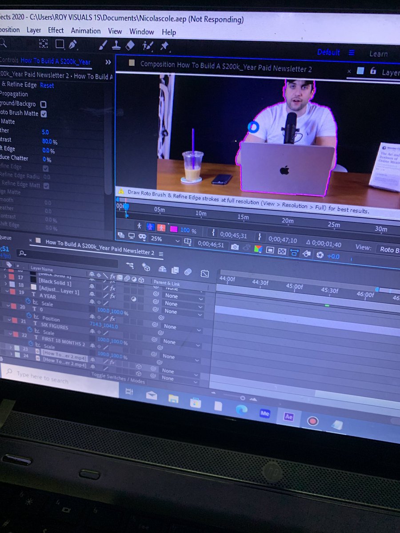Open the View menu
Screen dimensions: 400x533
pos(115,31)
